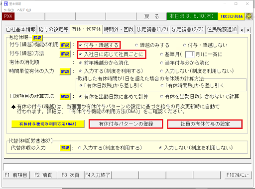
Task: Click the PX4 application icon in title bar
Action: point(5,3)
